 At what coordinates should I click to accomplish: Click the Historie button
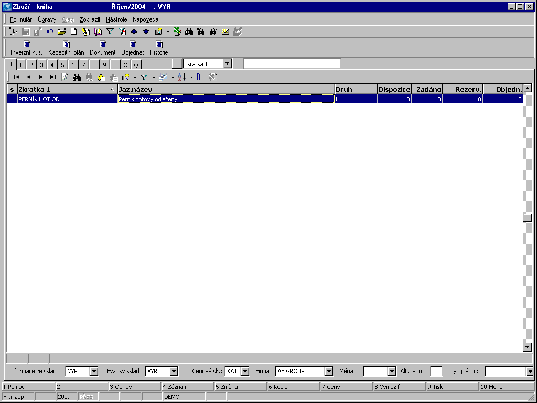coord(158,48)
